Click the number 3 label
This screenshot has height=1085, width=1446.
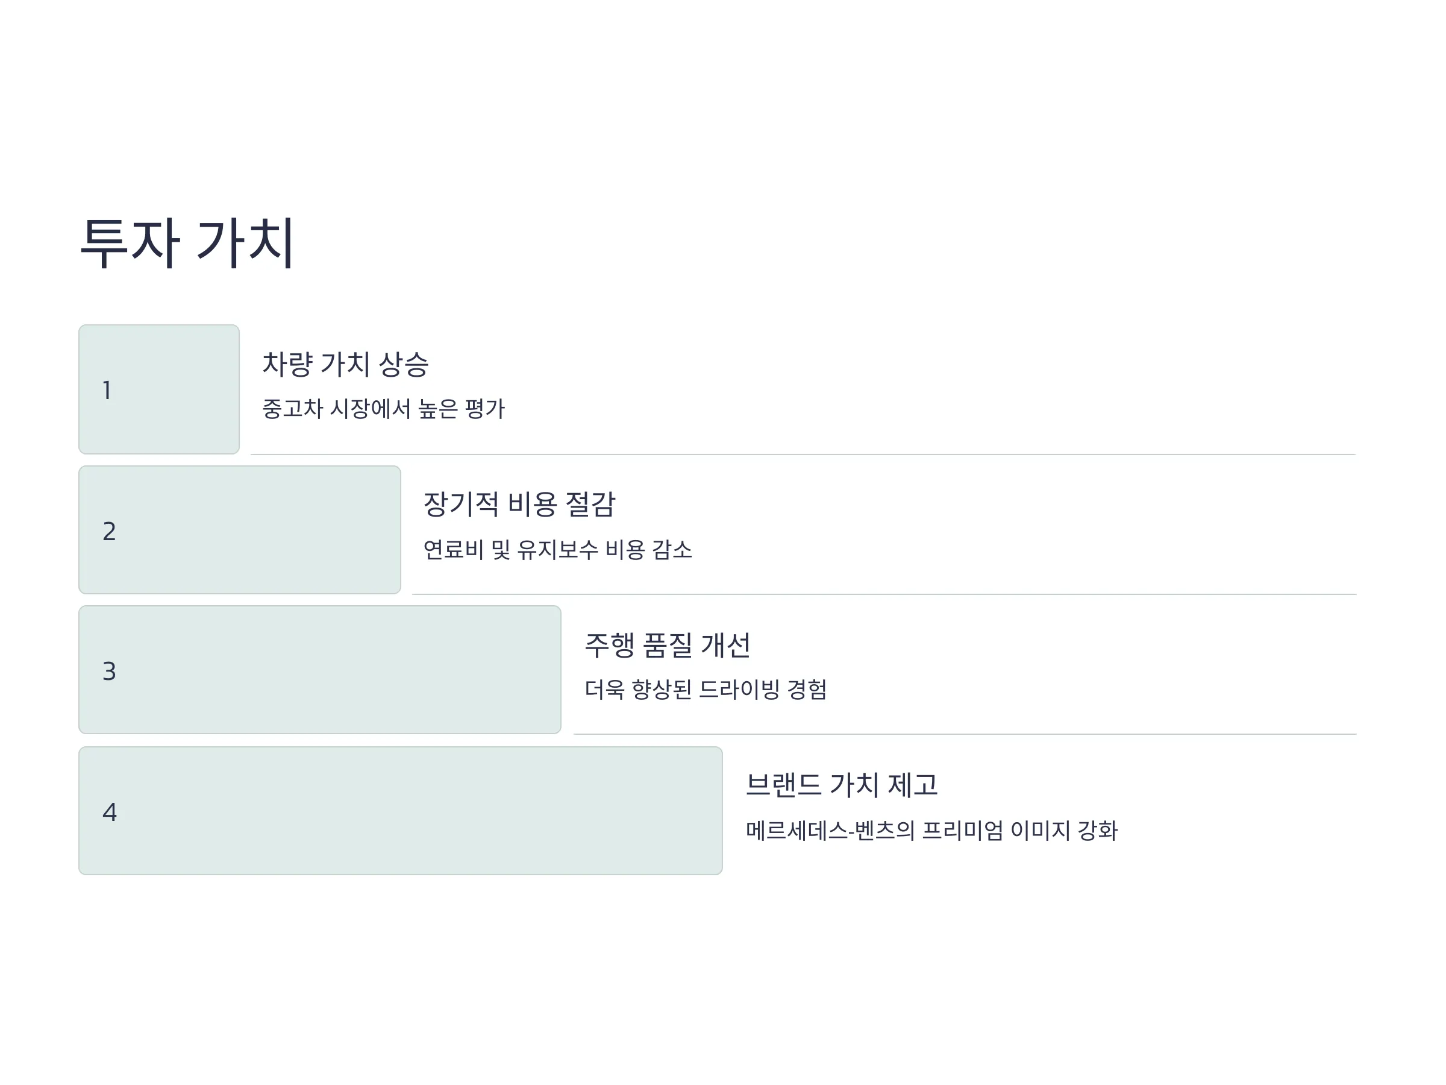click(109, 671)
